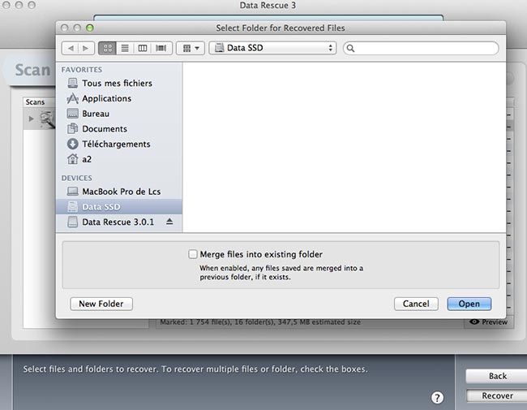This screenshot has height=410, width=527.
Task: Switch to Cover Flow view
Action: [x=161, y=48]
